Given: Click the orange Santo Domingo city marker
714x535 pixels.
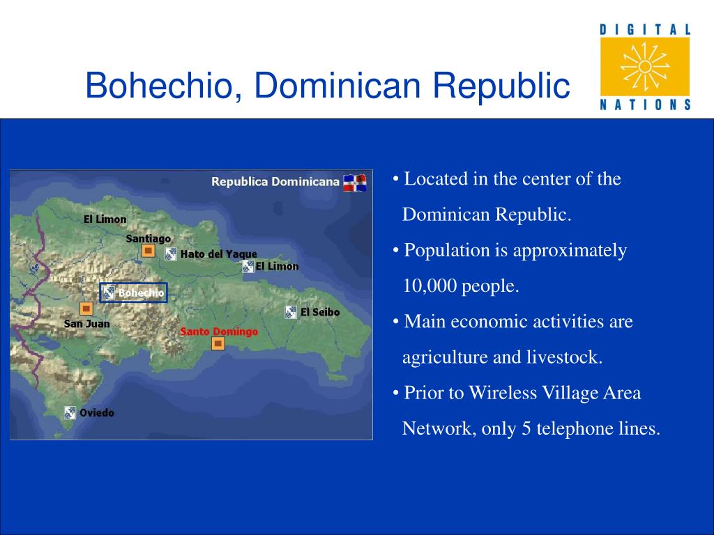Looking at the screenshot, I should pyautogui.click(x=218, y=343).
